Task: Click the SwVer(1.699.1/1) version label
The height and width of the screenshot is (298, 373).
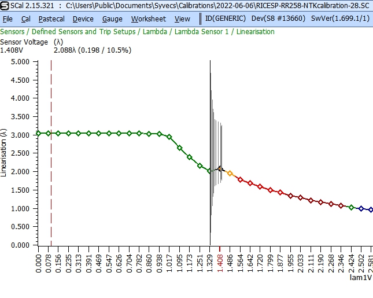Action: pos(340,19)
